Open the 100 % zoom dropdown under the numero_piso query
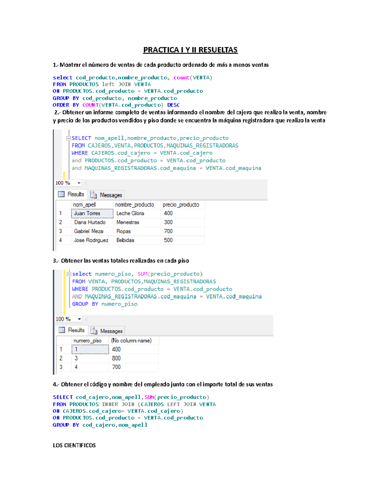Image resolution: width=381 pixels, height=493 pixels. 79,319
